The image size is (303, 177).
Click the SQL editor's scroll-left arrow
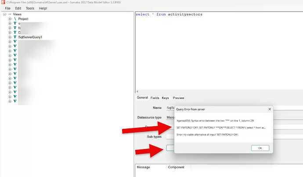(137, 92)
